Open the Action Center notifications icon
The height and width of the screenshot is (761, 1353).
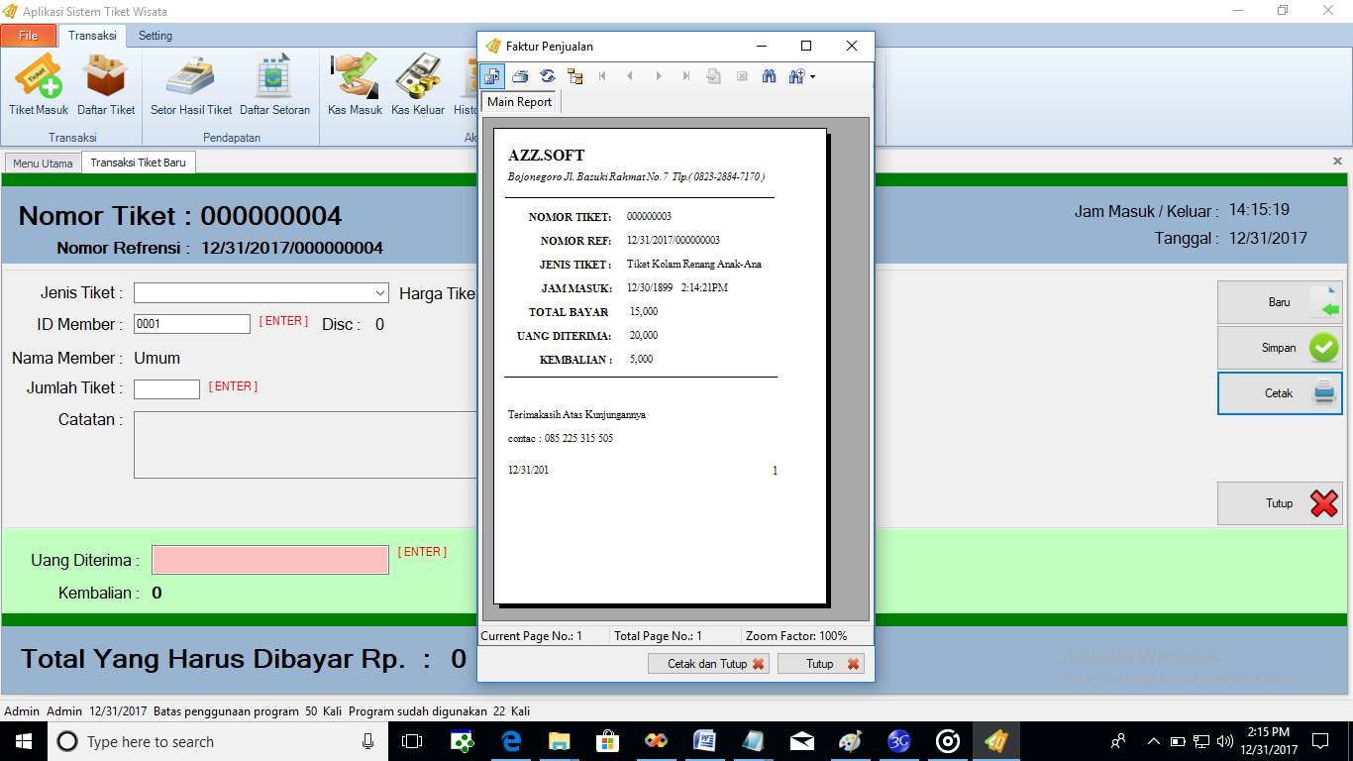tap(1320, 741)
